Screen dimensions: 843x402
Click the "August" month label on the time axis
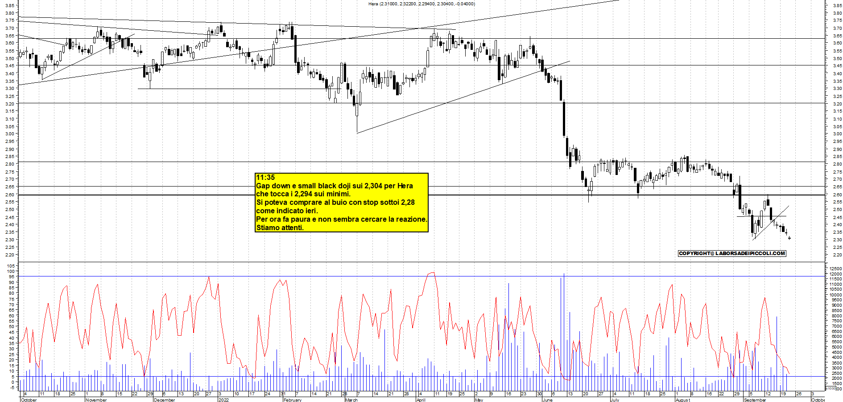682,400
